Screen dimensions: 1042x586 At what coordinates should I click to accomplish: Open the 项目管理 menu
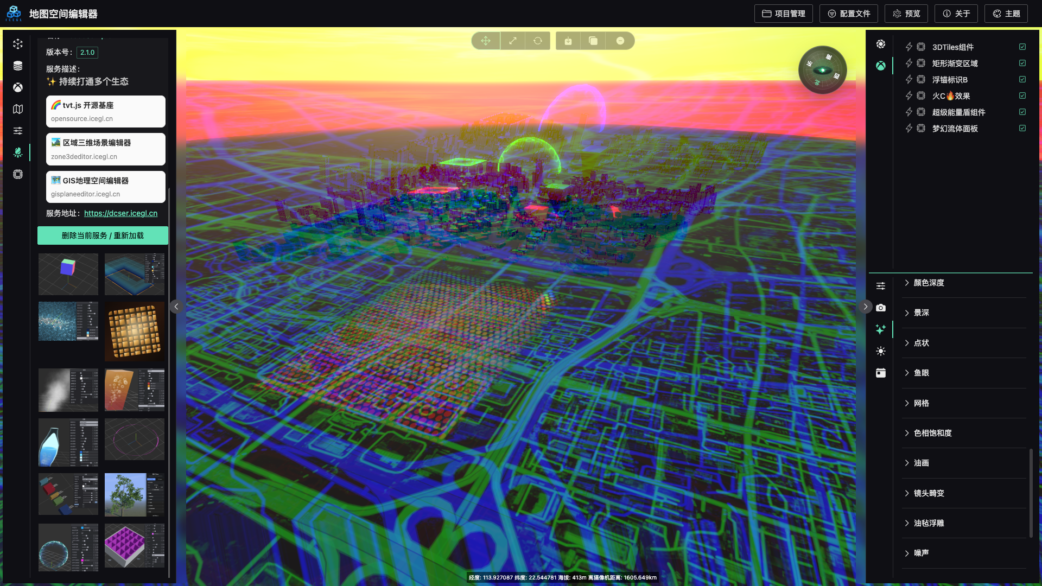tap(783, 14)
